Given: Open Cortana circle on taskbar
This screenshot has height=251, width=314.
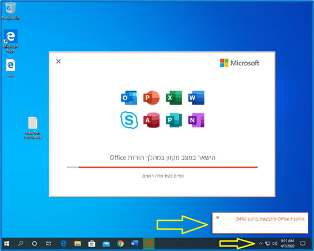Looking at the screenshot, I should coord(35,243).
